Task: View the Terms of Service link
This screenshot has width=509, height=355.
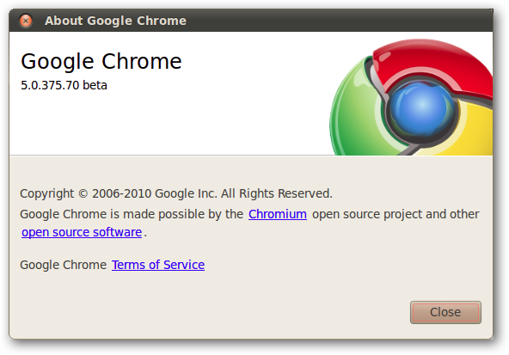Action: click(x=158, y=265)
